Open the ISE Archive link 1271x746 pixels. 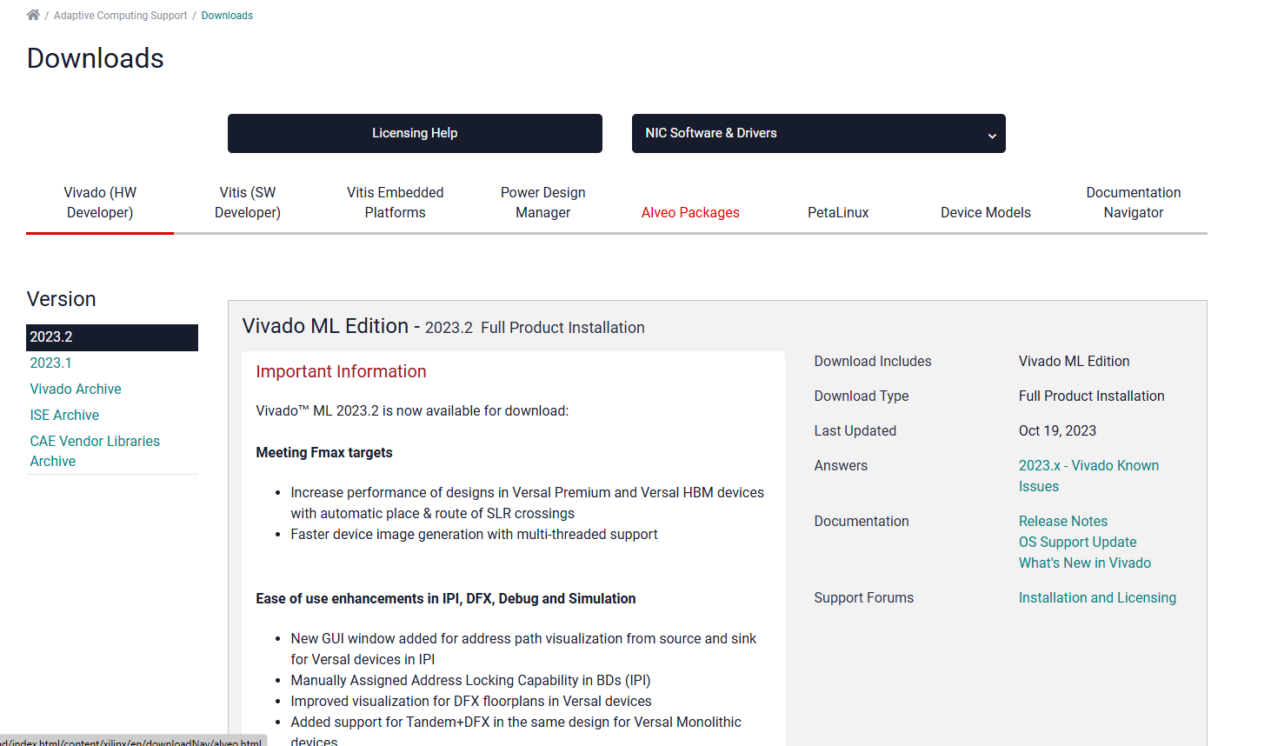64,415
